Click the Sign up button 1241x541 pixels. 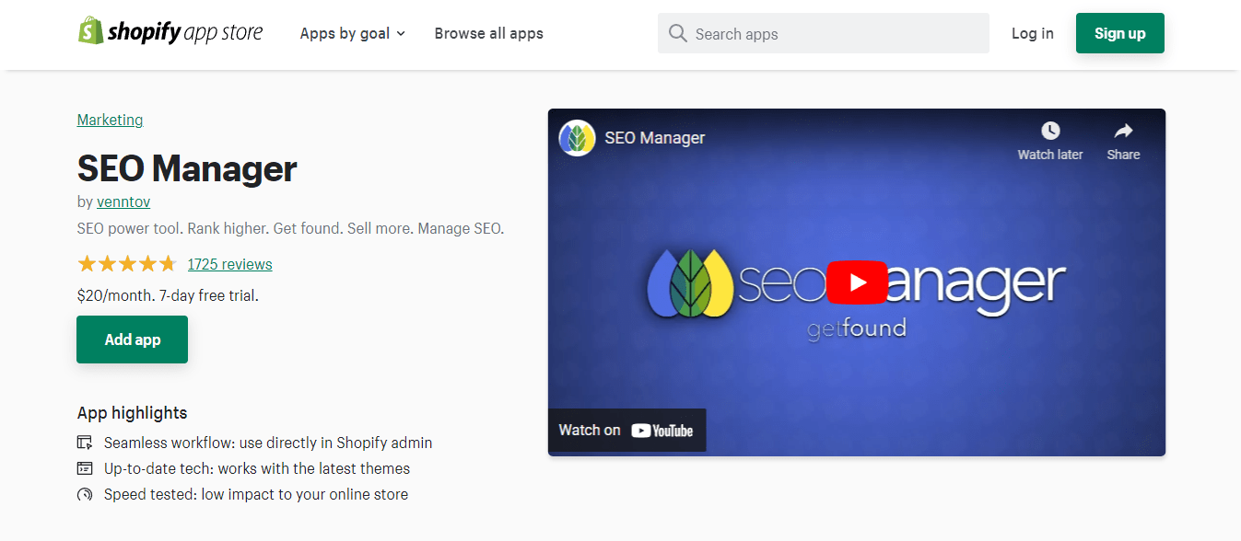click(1119, 33)
